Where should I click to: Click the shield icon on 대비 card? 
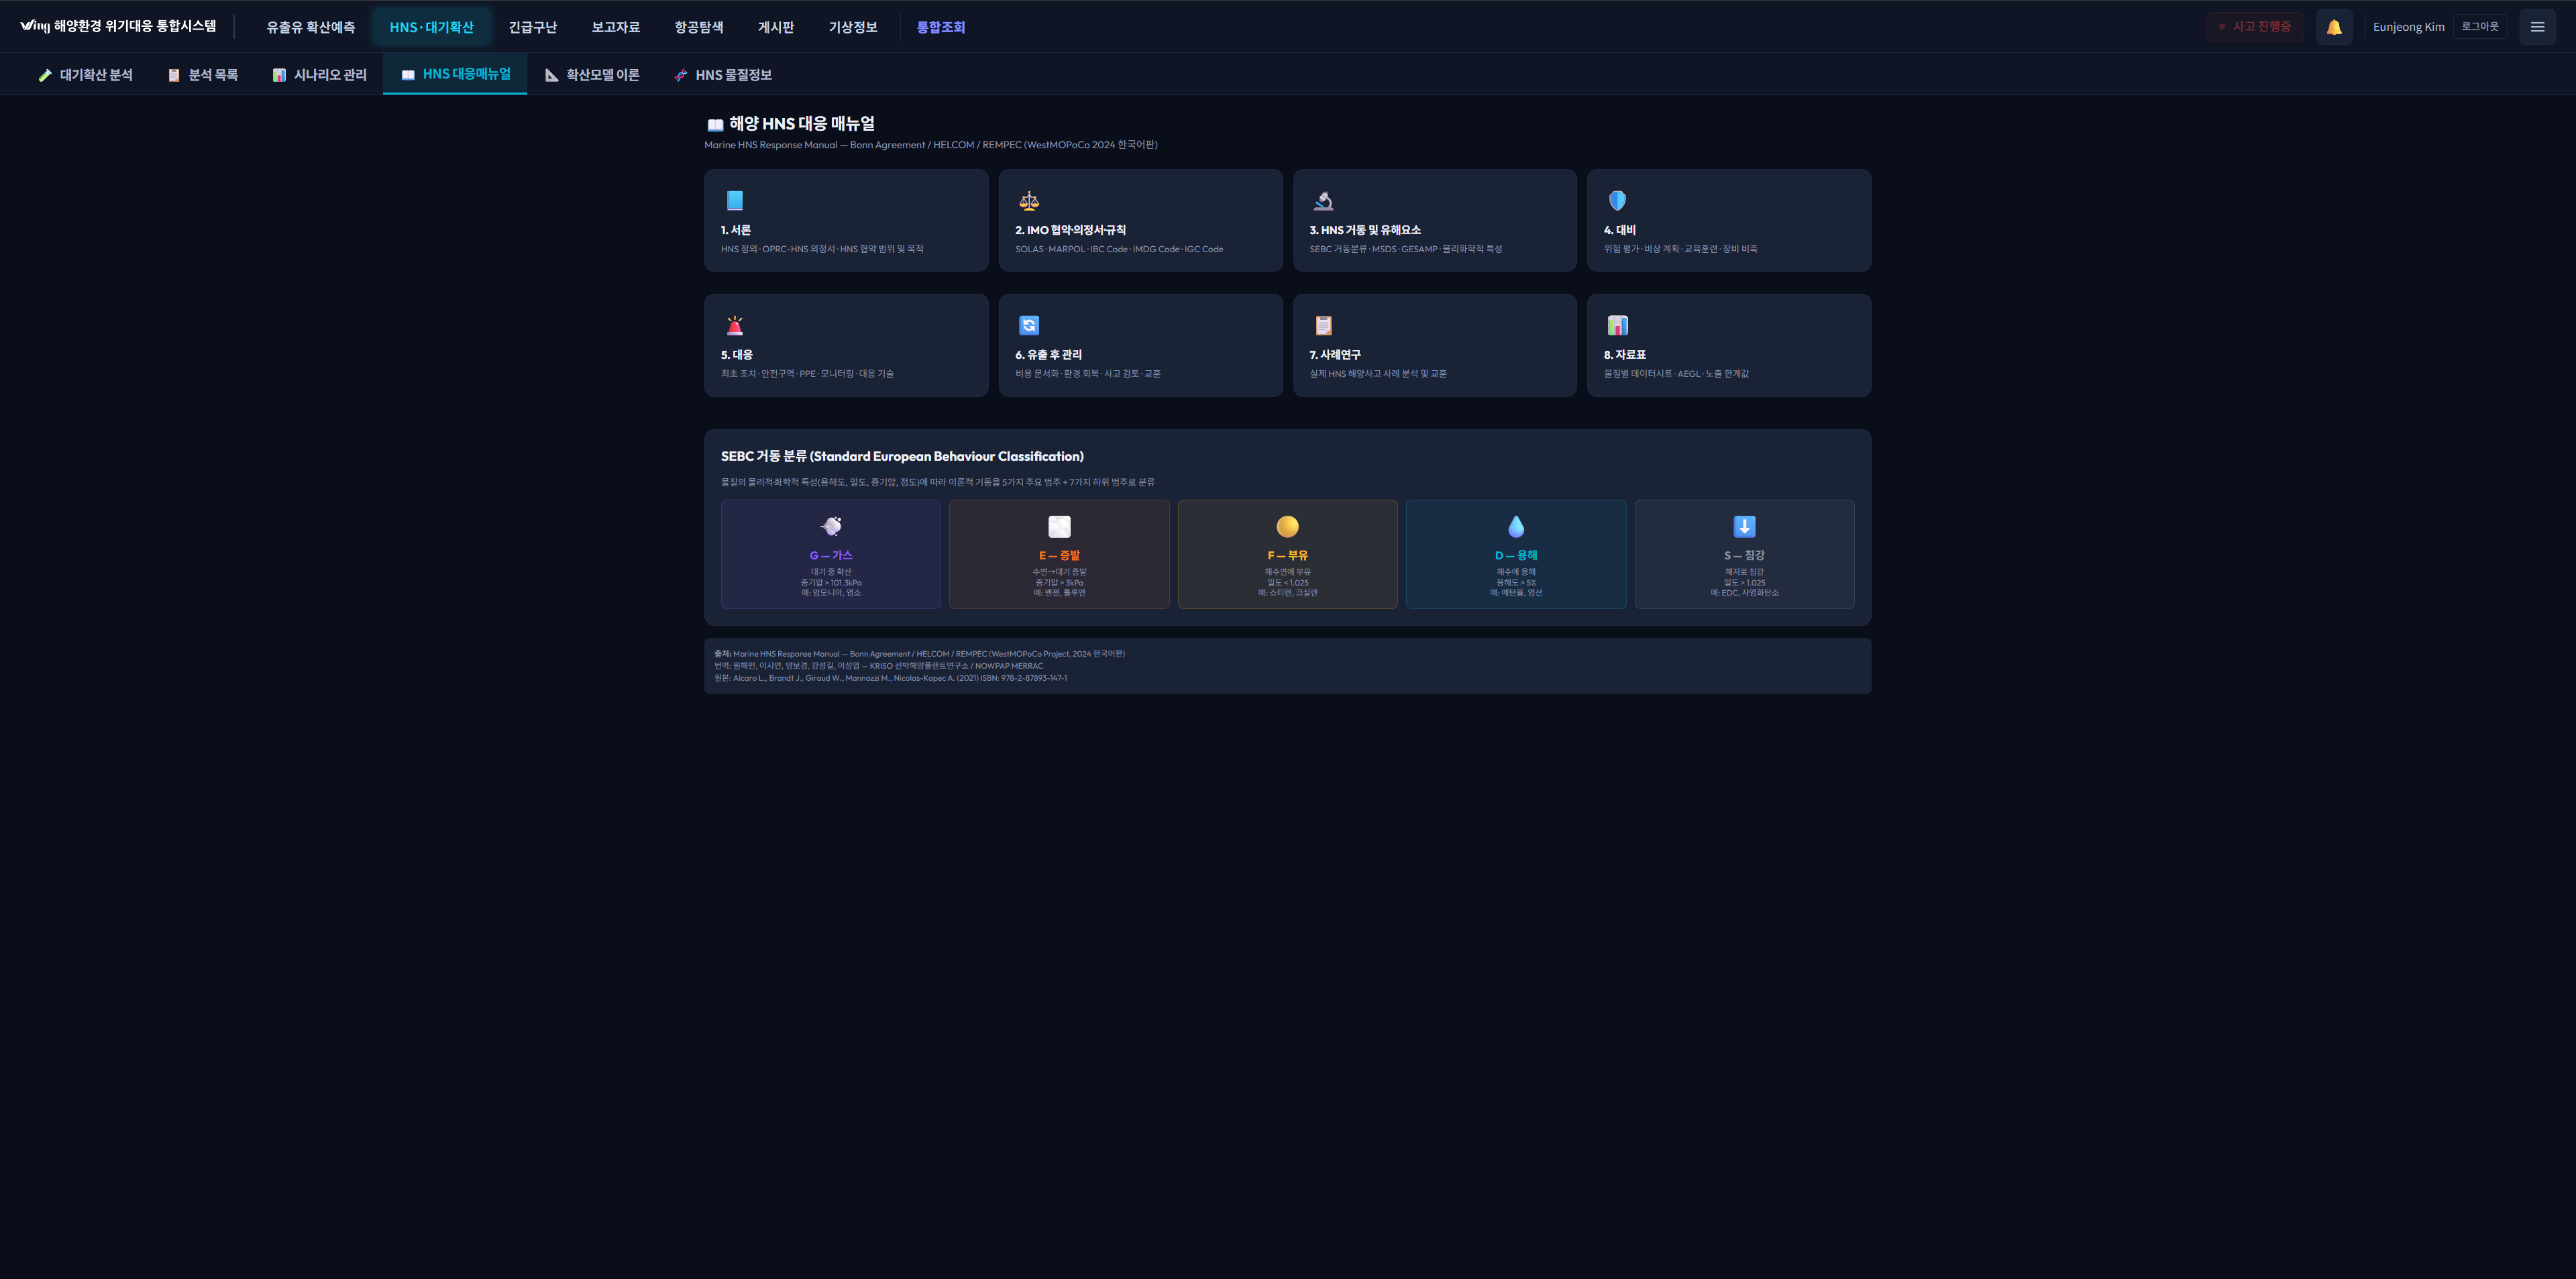1617,201
